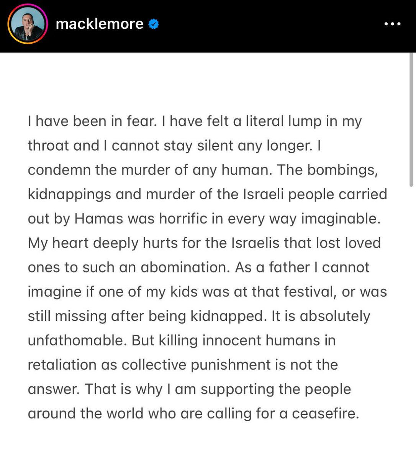The width and height of the screenshot is (416, 460).
Task: Click the blue verified badge
Action: pos(154,24)
